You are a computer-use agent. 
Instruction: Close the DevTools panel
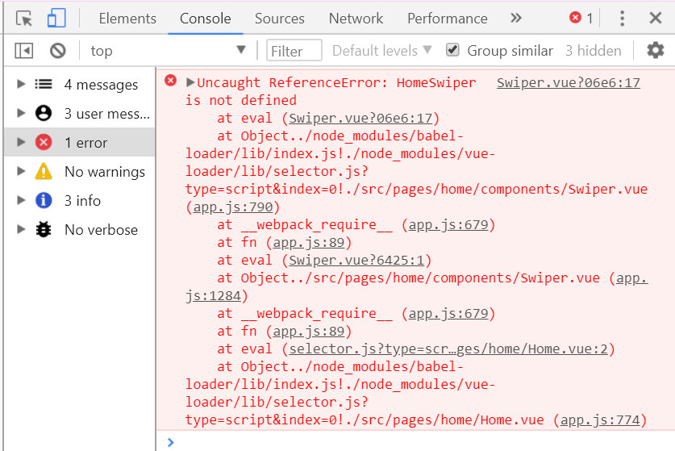[x=655, y=18]
